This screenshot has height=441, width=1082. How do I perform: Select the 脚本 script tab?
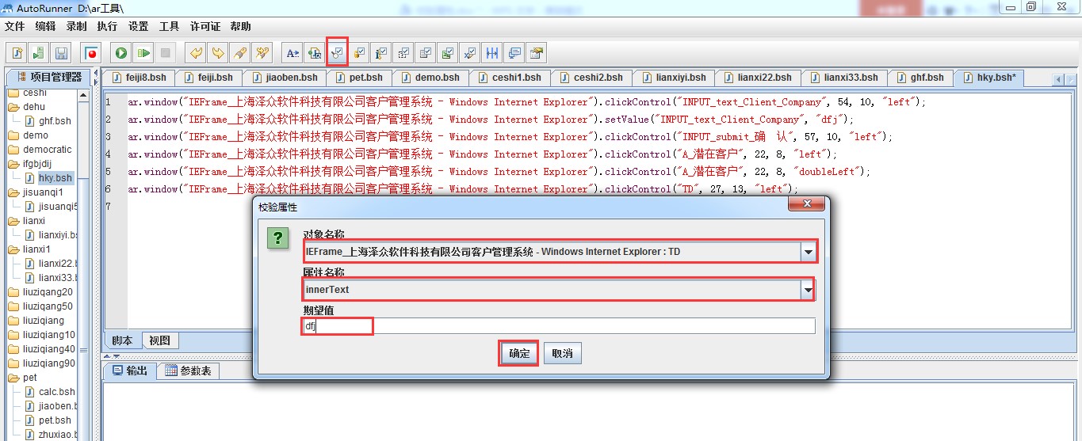point(122,340)
